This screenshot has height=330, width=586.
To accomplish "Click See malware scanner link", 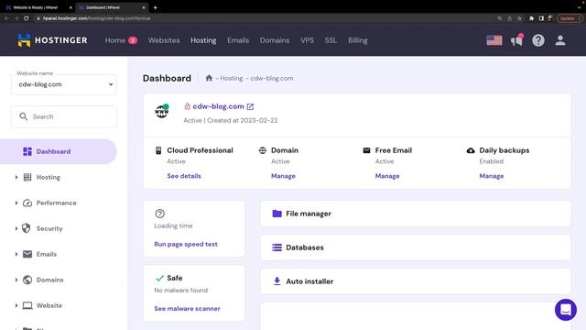I will pyautogui.click(x=187, y=308).
